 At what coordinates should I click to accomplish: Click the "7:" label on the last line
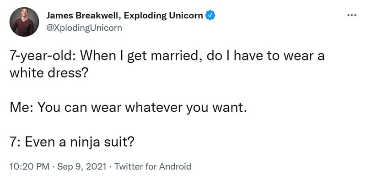16,143
